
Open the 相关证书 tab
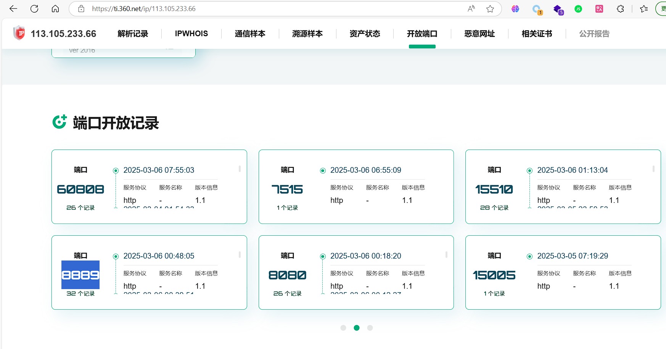coord(537,34)
